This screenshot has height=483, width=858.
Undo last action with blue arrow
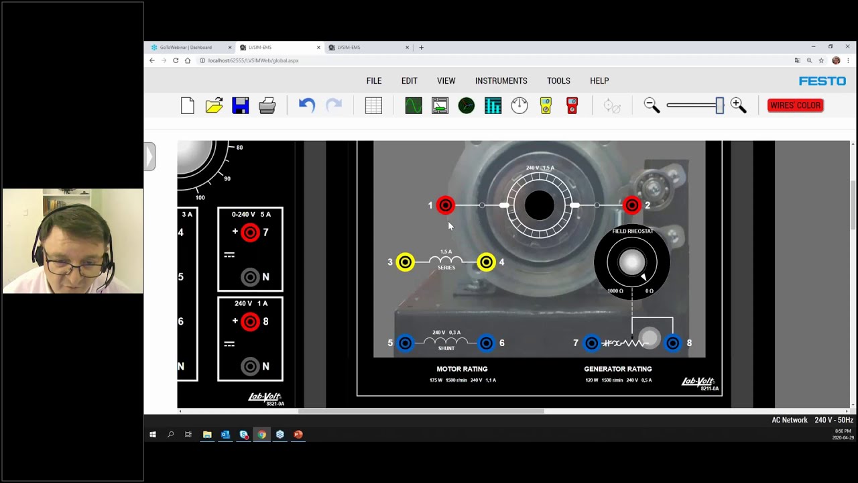pos(307,105)
